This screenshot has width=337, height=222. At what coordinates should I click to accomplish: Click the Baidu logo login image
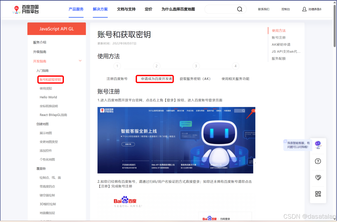coord(128,202)
